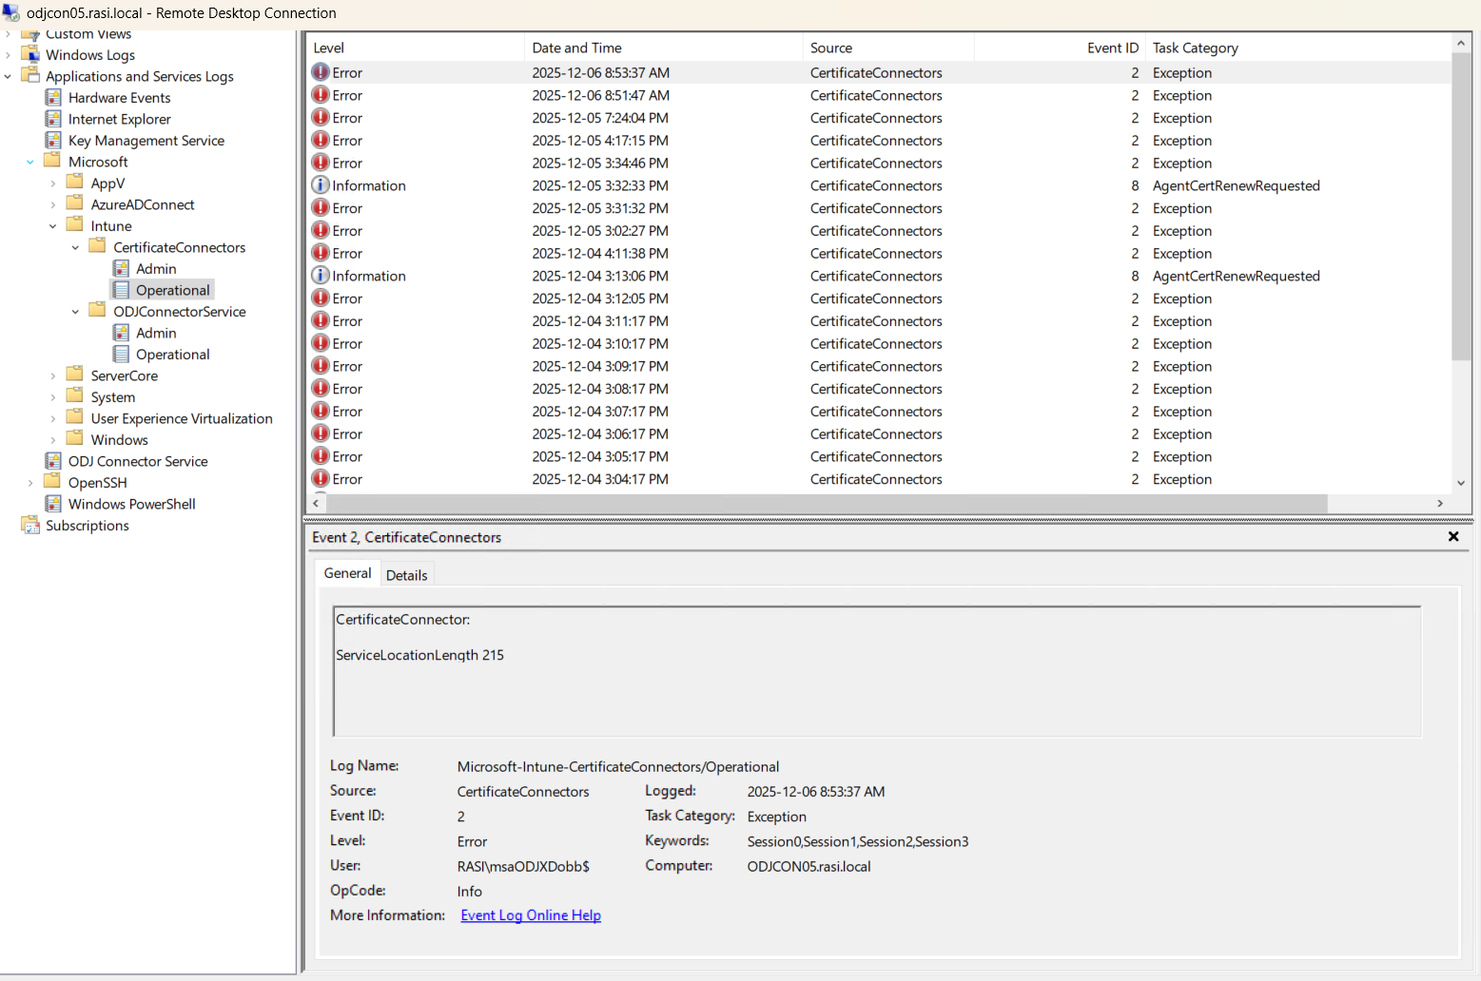The width and height of the screenshot is (1481, 981).
Task: Click the User value RASI\msaODJXDobb$
Action: click(523, 866)
